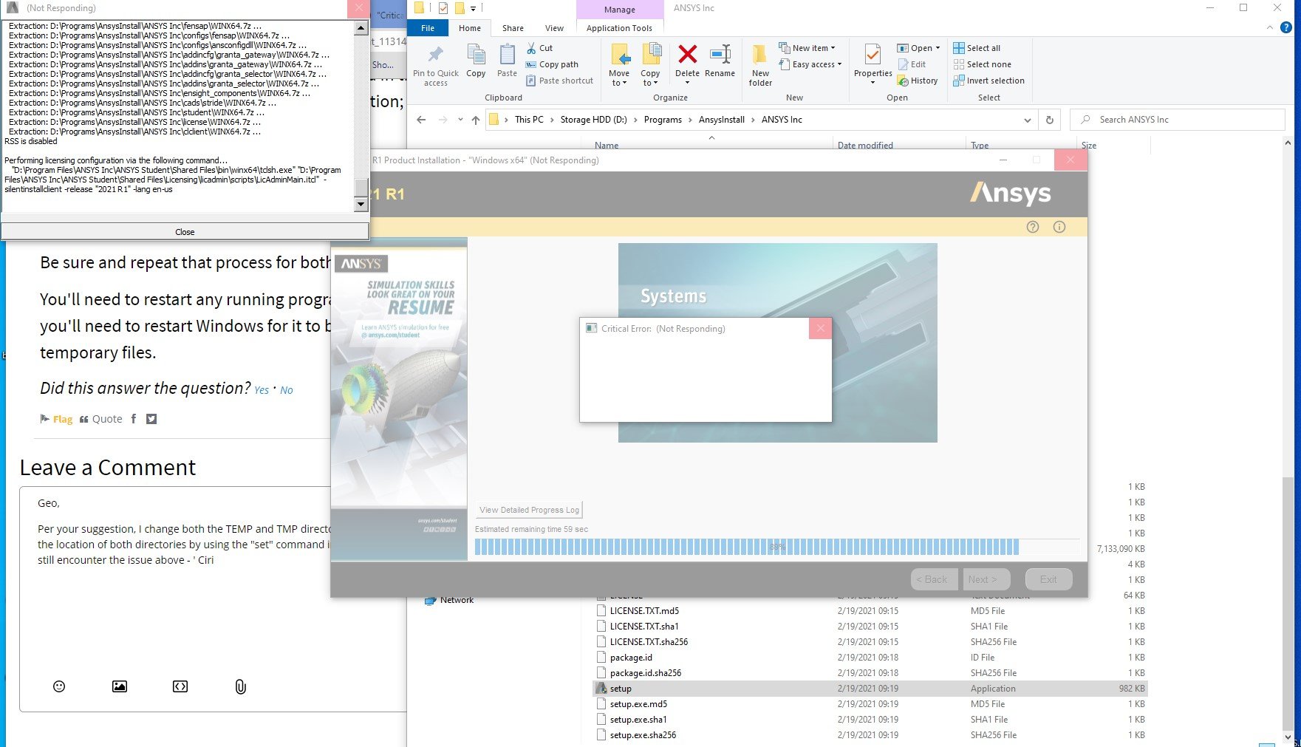Open the New item dropdown
Image resolution: width=1301 pixels, height=747 pixels.
(833, 48)
